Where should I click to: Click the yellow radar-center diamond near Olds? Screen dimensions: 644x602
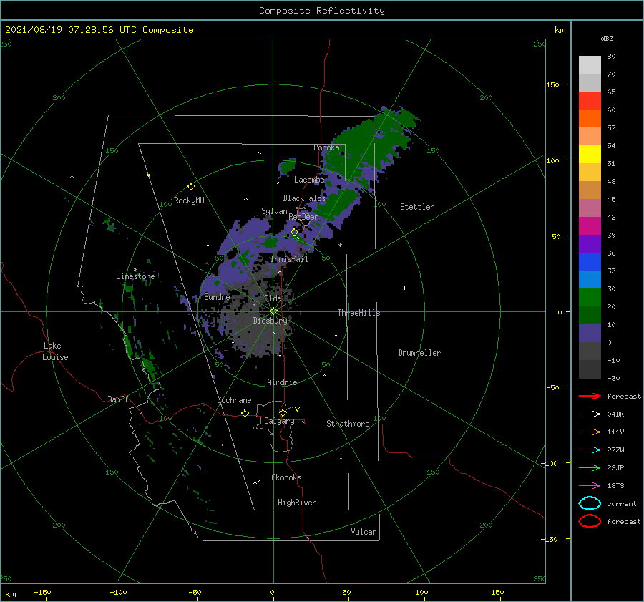[273, 311]
